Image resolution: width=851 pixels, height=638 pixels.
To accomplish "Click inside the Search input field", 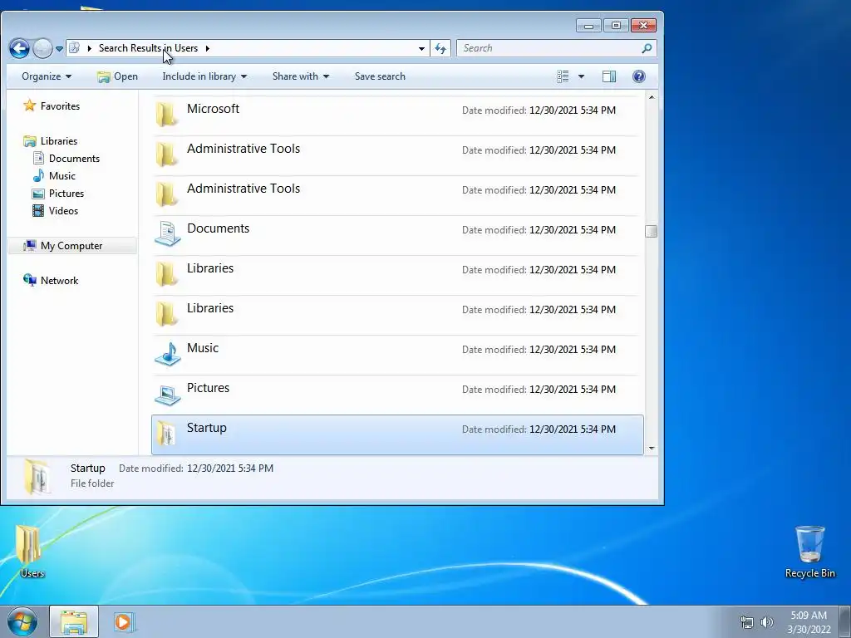I will point(548,48).
